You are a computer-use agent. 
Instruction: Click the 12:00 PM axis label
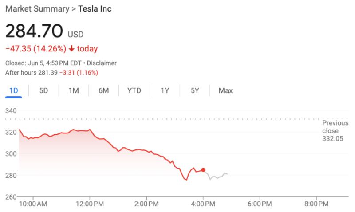pos(90,204)
